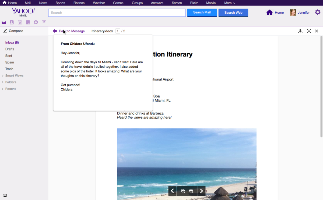Open the Drafts folder
The image size is (323, 200).
10,49
